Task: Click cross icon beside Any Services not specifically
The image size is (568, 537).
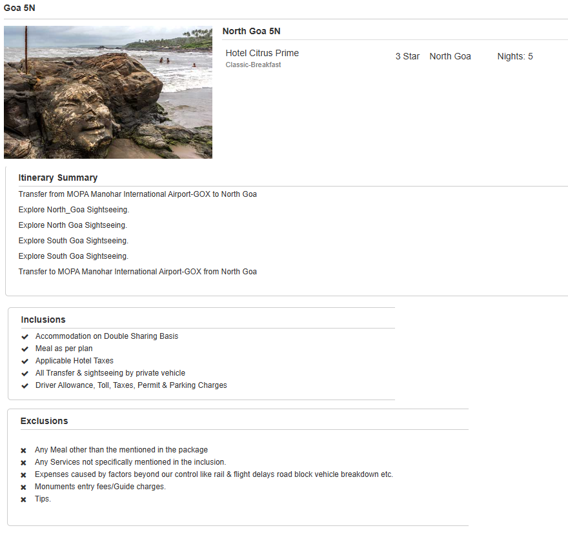Action: click(23, 463)
